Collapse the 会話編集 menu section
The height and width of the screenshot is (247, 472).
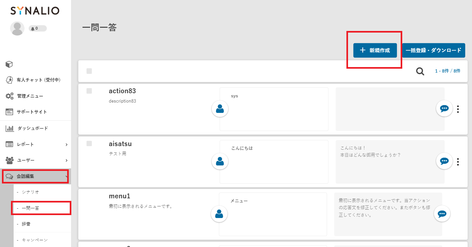click(36, 176)
